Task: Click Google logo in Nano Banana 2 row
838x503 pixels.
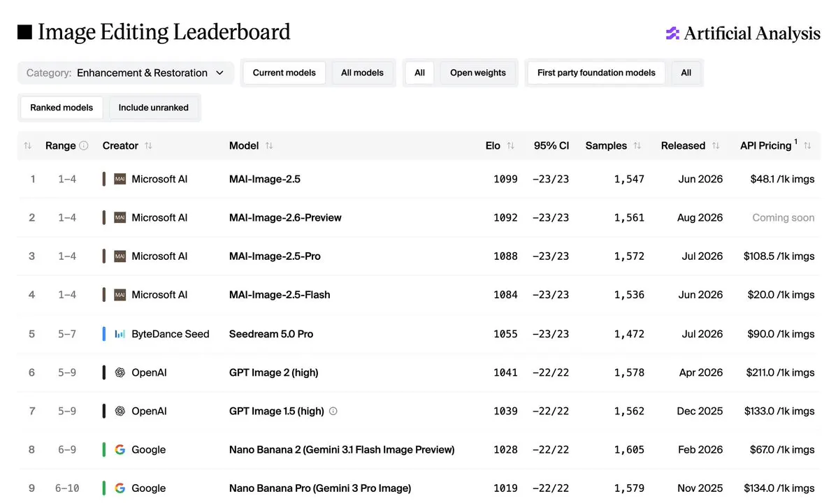Action: (x=120, y=450)
